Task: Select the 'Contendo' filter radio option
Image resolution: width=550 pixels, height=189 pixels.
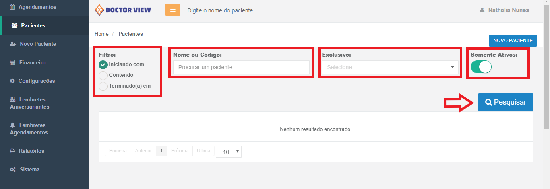Action: click(103, 75)
